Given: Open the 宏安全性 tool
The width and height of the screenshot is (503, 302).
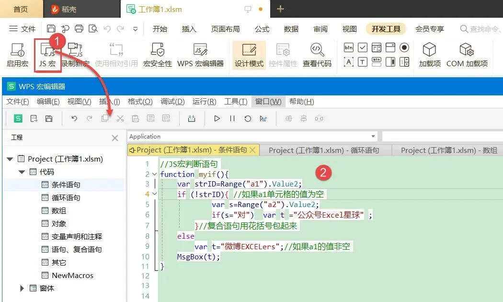Looking at the screenshot, I should (158, 55).
